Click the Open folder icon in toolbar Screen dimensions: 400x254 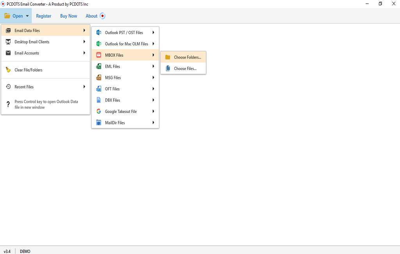click(x=7, y=16)
